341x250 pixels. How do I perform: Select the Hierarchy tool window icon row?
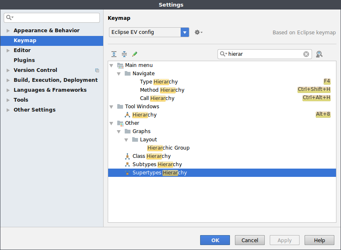(222, 115)
